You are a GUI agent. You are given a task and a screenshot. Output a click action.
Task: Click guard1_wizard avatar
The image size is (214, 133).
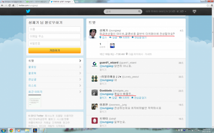point(95,65)
